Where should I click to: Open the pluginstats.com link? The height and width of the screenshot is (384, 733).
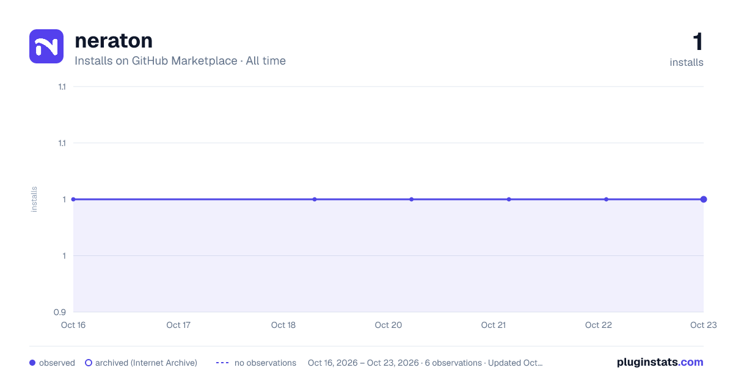tap(660, 362)
